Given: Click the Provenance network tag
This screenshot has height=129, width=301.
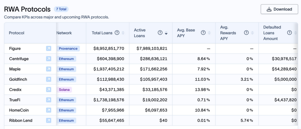Looking at the screenshot, I should pyautogui.click(x=68, y=48).
